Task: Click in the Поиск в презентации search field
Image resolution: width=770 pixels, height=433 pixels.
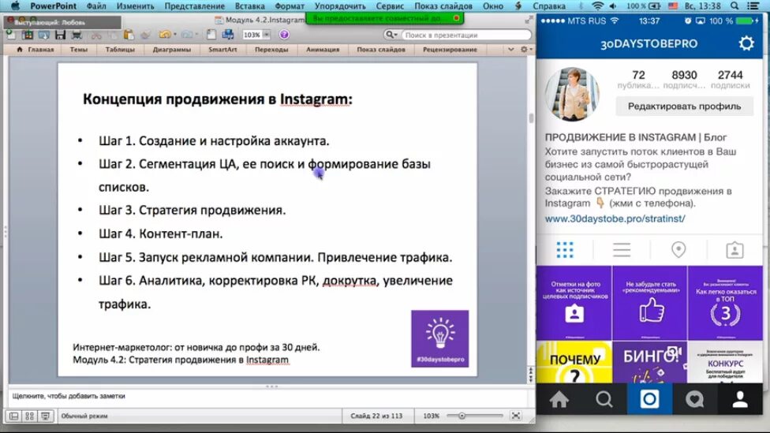Action: click(465, 35)
